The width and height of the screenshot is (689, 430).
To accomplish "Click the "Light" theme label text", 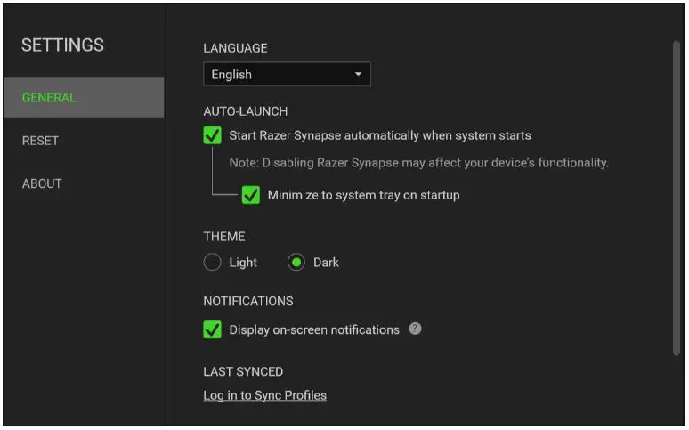I will 243,263.
